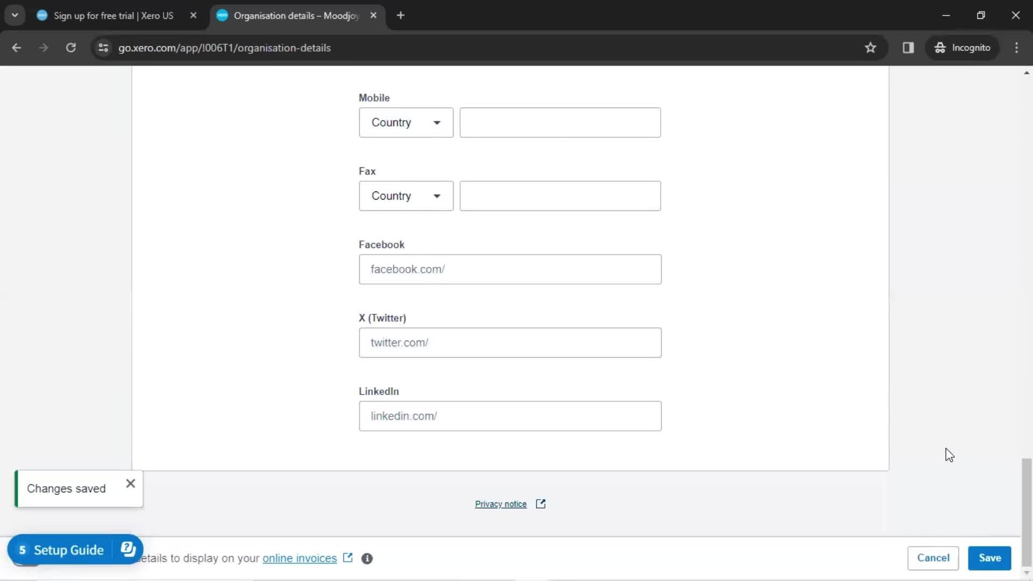Click the external link icon beside Privacy notice
This screenshot has height=581, width=1033.
[x=541, y=504]
